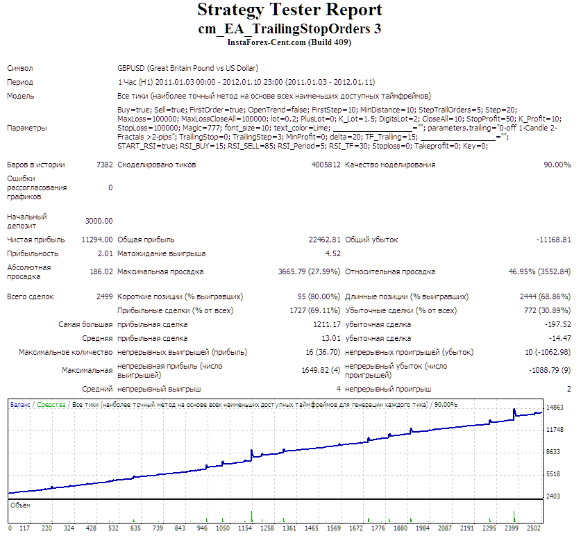Click the GBPUSD symbol description

[x=187, y=69]
